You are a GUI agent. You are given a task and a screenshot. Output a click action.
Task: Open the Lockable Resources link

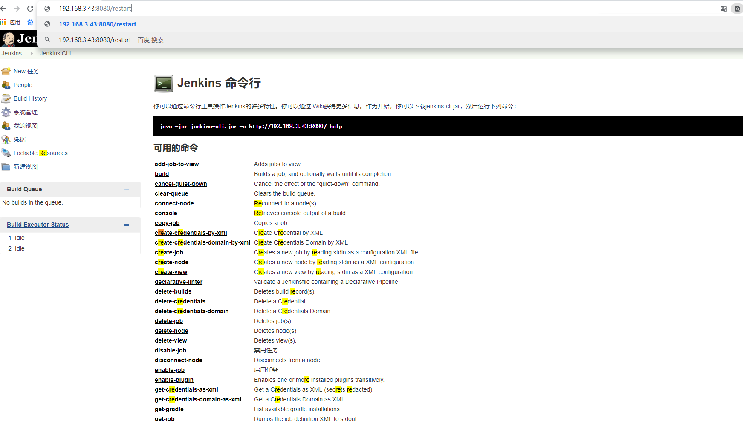(x=40, y=153)
